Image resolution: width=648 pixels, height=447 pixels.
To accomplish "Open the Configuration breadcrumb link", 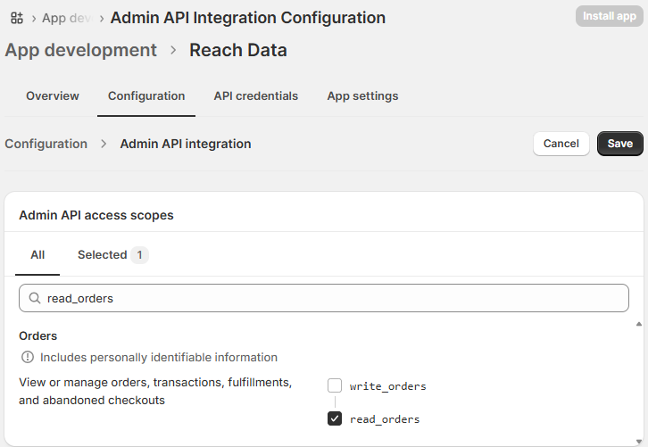I will (46, 144).
